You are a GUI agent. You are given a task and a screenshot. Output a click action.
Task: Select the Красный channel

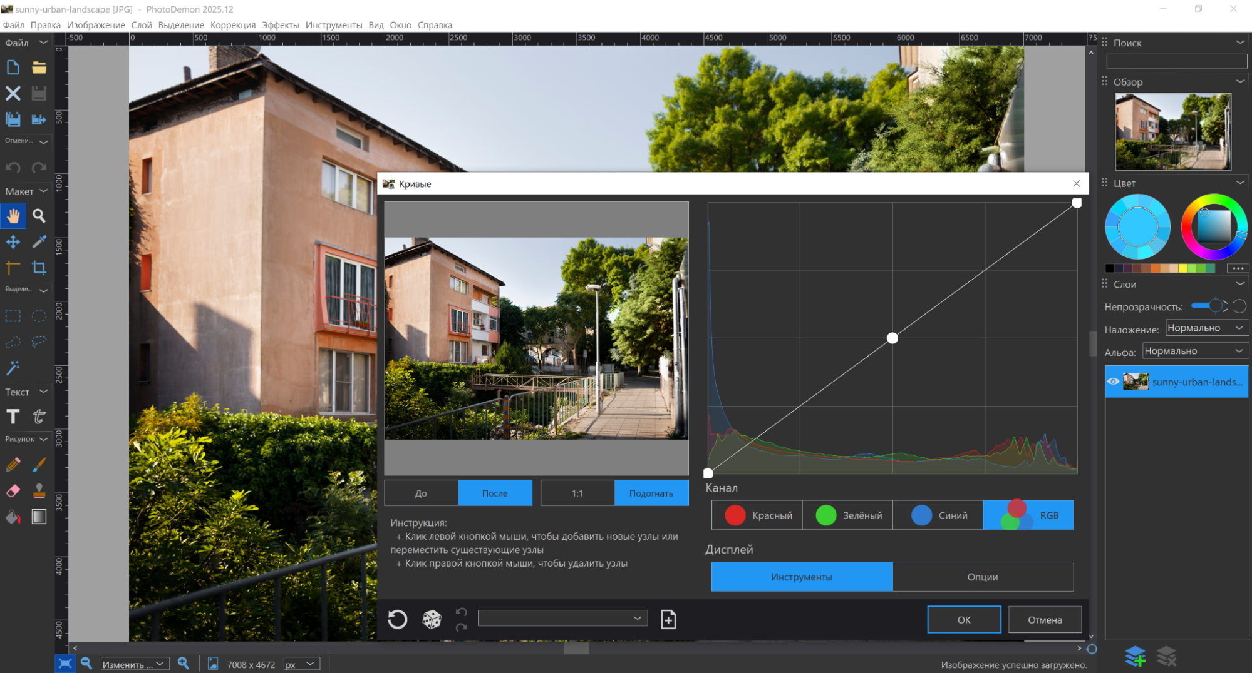point(757,515)
